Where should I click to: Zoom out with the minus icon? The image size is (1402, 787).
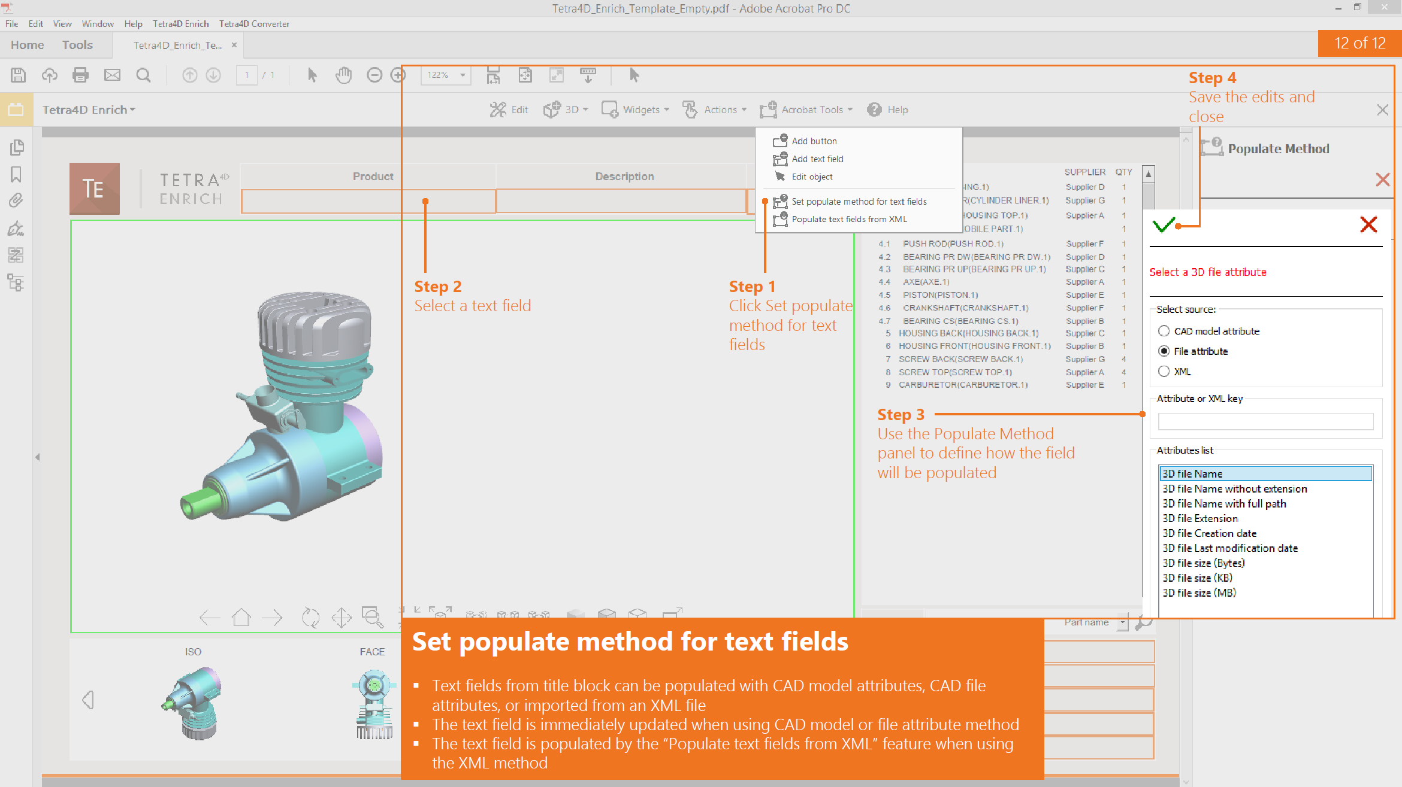374,75
